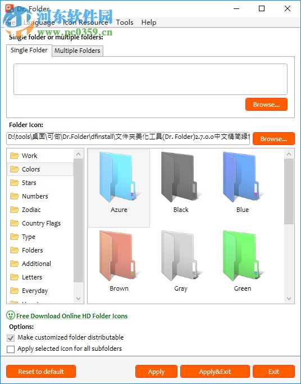Click Browse button next to Folder Icon path
301x384 pixels.
[273, 139]
